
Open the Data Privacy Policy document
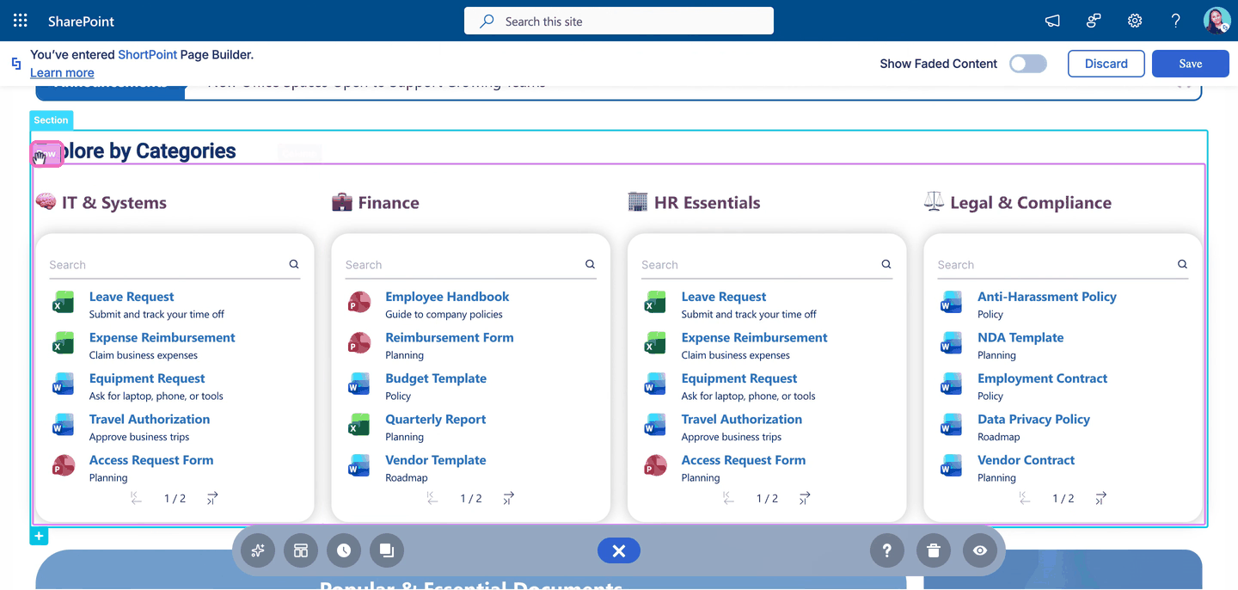point(1033,420)
